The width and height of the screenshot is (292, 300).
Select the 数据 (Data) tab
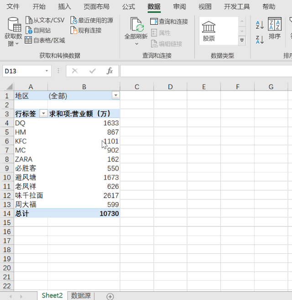click(154, 6)
